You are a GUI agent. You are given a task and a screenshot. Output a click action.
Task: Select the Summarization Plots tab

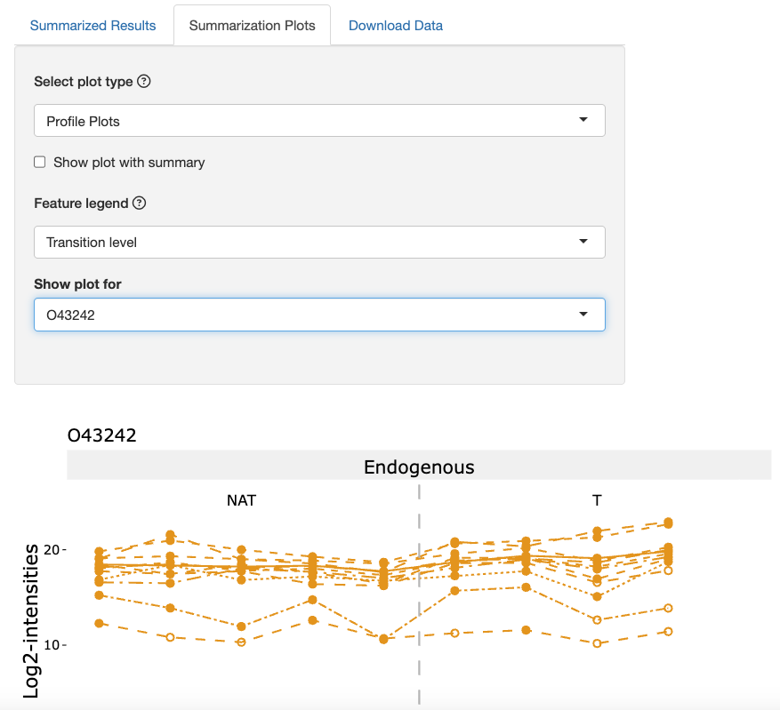[x=252, y=26]
